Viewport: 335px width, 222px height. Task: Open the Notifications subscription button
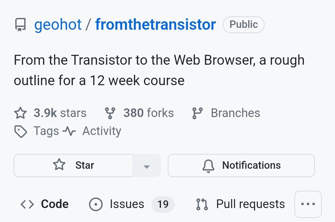pos(241,166)
